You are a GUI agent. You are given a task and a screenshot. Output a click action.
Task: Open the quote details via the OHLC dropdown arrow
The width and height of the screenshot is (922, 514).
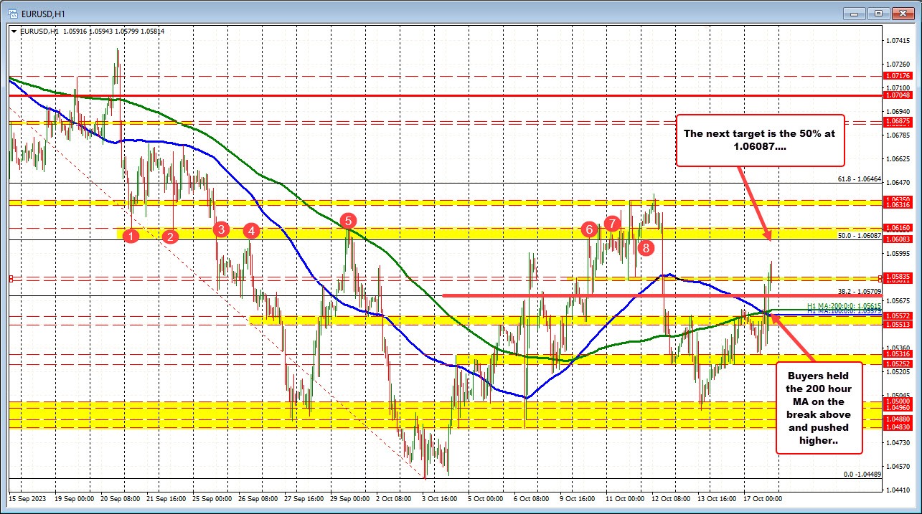coord(14,31)
